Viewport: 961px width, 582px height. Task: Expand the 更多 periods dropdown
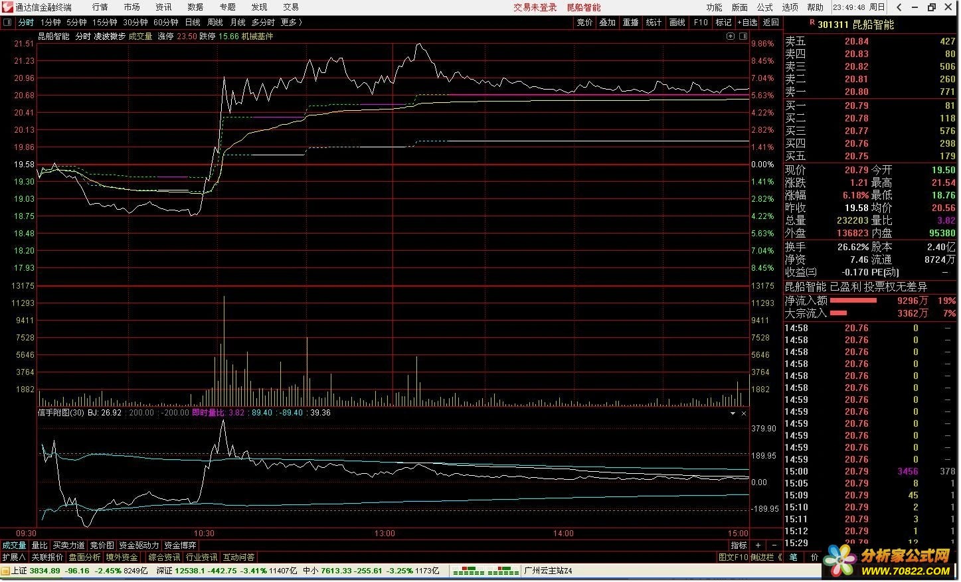click(x=292, y=23)
